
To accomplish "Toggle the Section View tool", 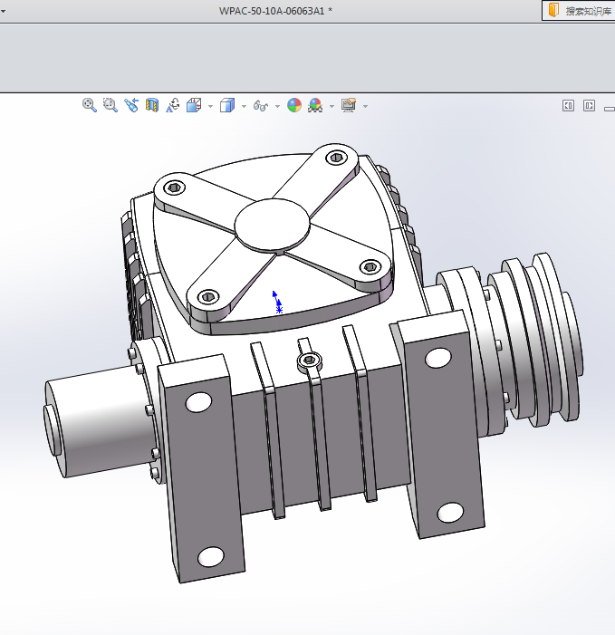I will (152, 105).
